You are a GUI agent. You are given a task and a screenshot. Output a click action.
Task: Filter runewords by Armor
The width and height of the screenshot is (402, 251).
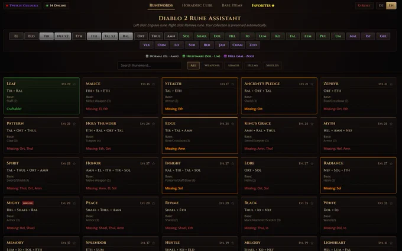(234, 66)
